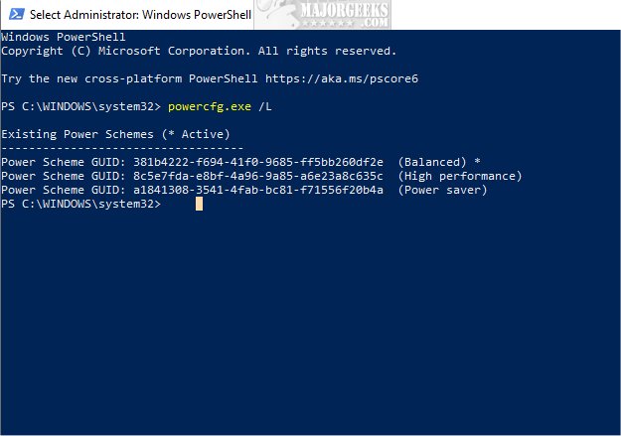Screen dimensions: 621x436
Task: Click the '(Power saver)' scheme label
Action: pyautogui.click(x=442, y=190)
